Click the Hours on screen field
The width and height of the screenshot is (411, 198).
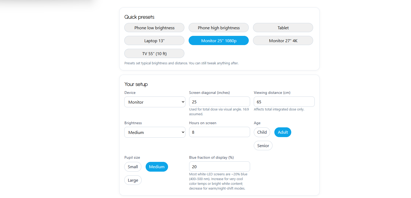219,132
